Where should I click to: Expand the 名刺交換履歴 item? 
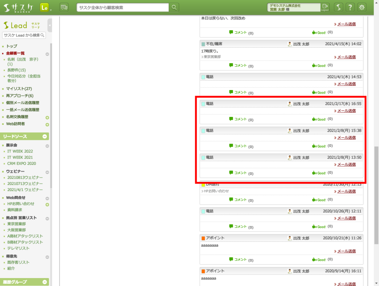pos(47,118)
